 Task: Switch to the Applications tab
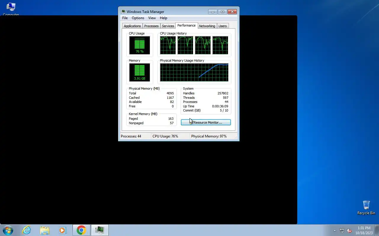click(x=132, y=26)
